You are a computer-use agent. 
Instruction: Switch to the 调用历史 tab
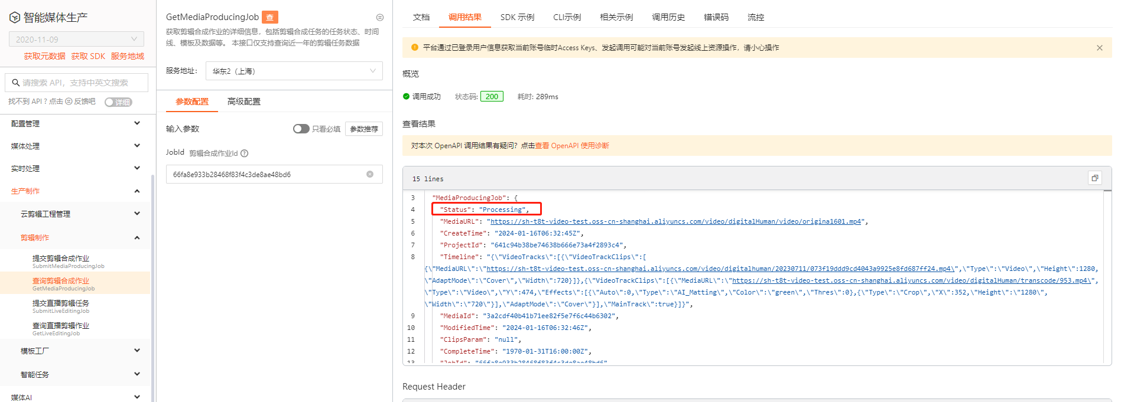click(x=668, y=17)
